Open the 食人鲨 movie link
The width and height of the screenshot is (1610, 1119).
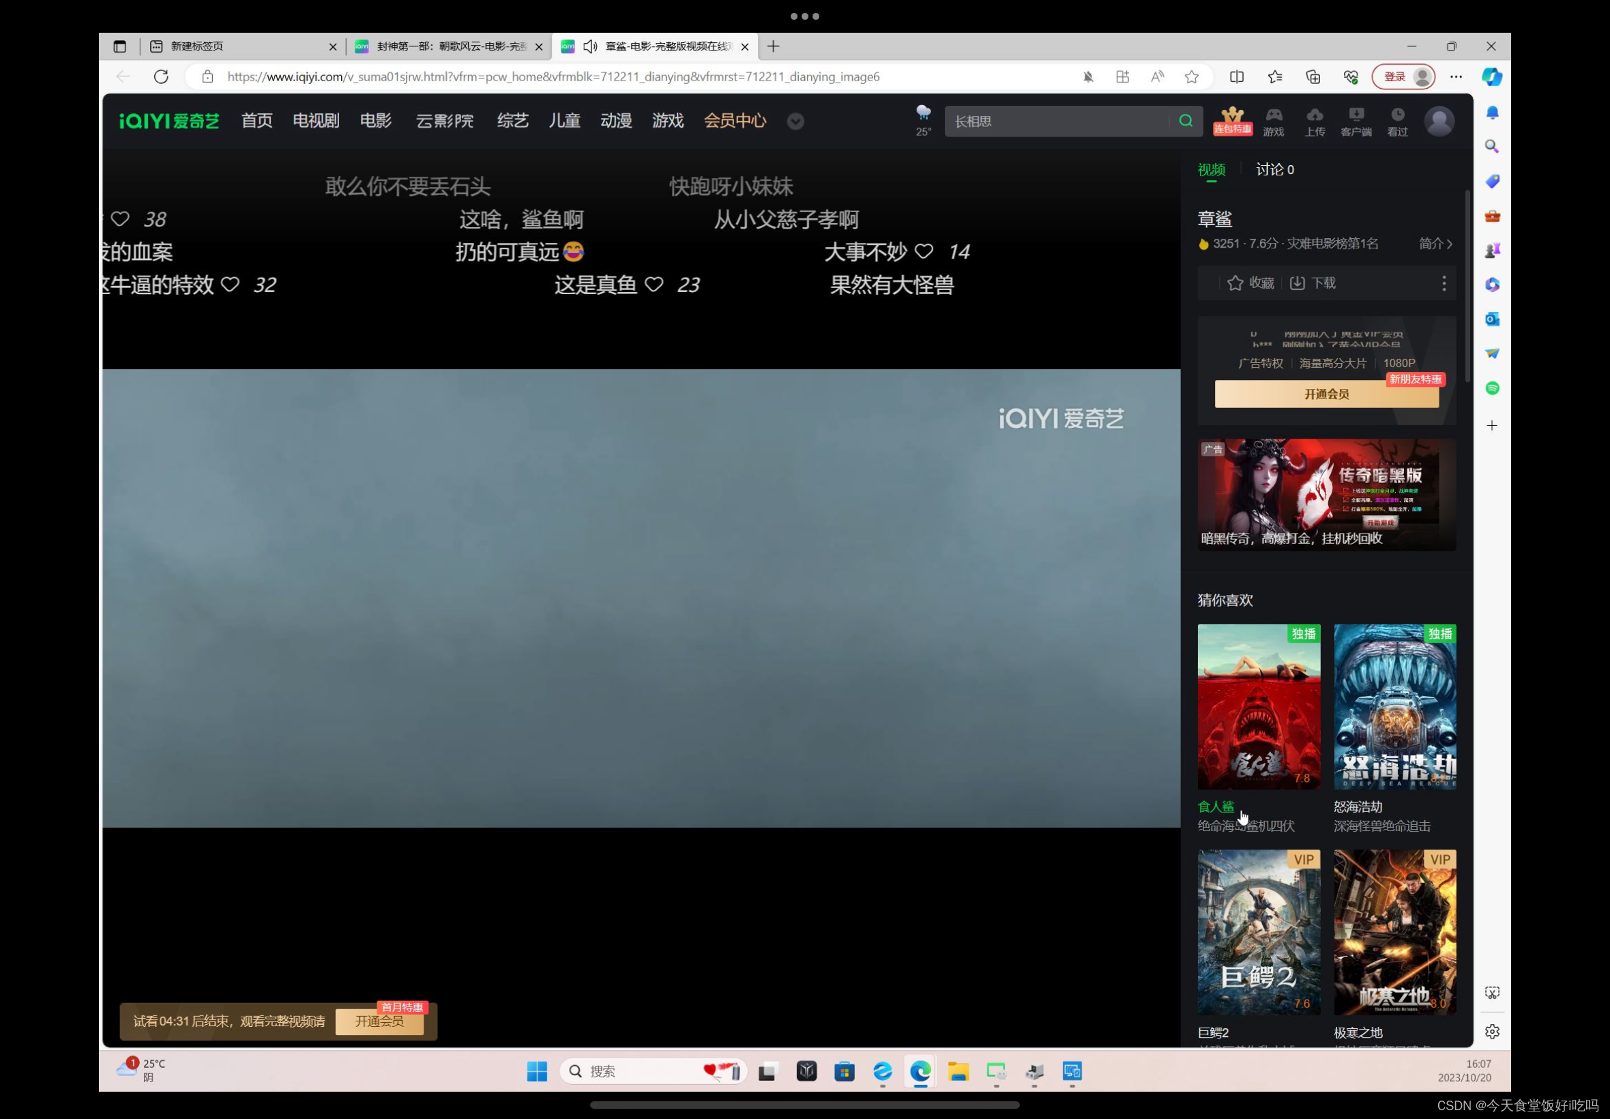[1216, 806]
